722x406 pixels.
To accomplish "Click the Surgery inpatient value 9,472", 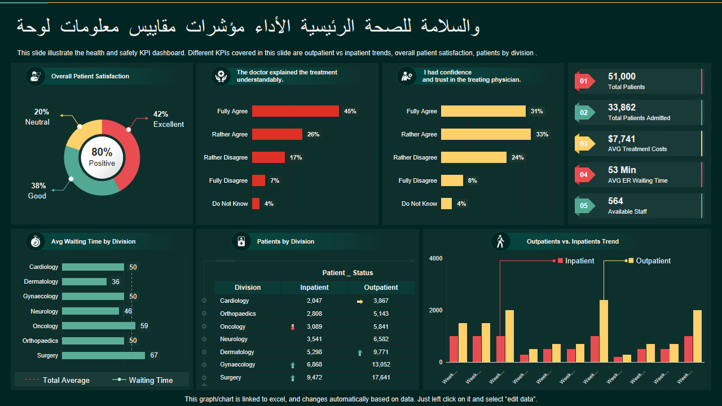I will coord(314,378).
